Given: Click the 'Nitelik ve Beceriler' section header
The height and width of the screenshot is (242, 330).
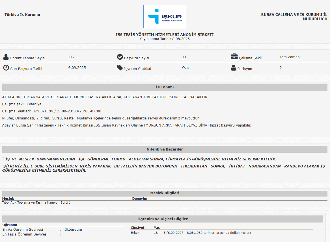Looking at the screenshot, I should click(x=165, y=149).
